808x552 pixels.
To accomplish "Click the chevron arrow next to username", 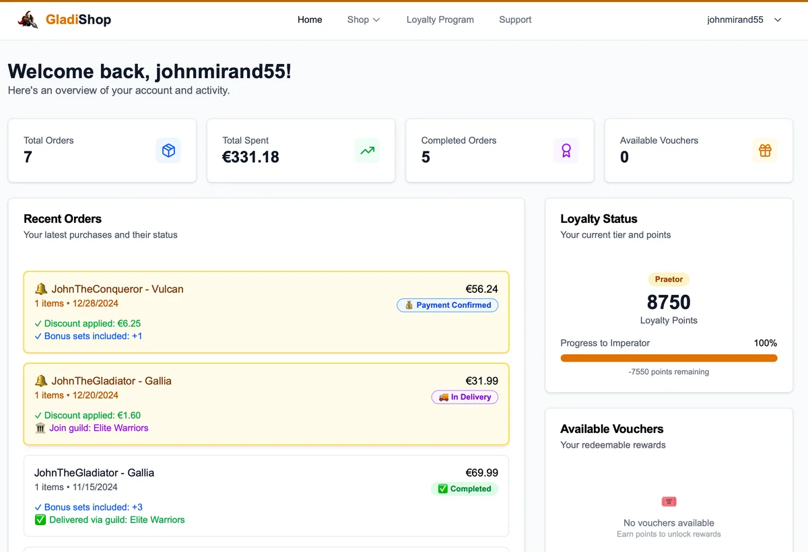I will [x=778, y=20].
